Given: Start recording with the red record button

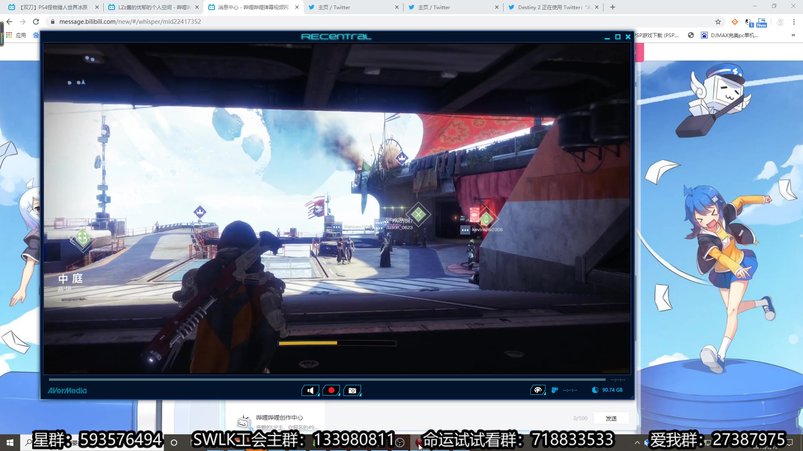Looking at the screenshot, I should coord(331,390).
